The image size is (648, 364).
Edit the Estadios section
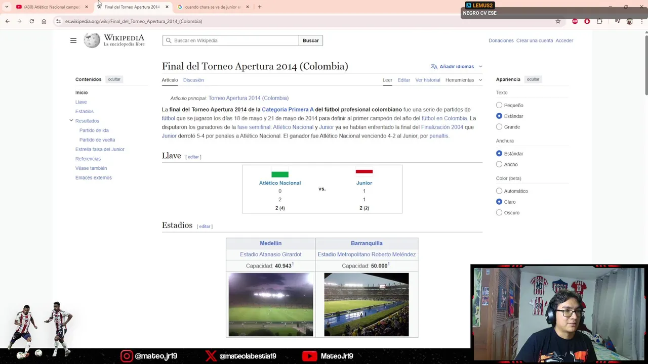pos(205,226)
